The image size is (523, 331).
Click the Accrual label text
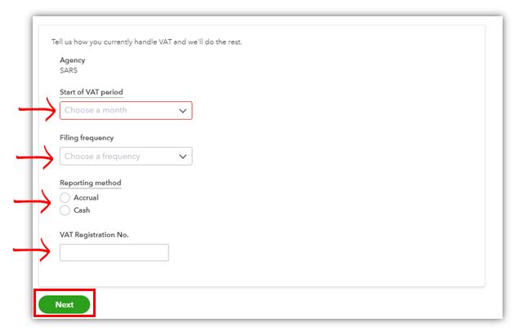click(86, 197)
